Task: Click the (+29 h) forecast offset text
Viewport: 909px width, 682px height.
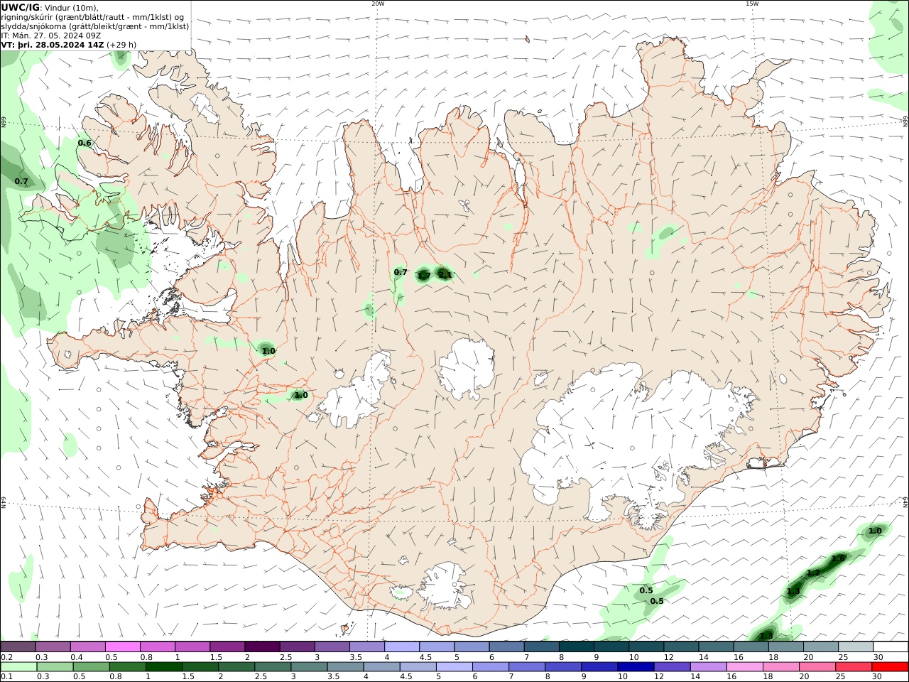Action: click(121, 44)
